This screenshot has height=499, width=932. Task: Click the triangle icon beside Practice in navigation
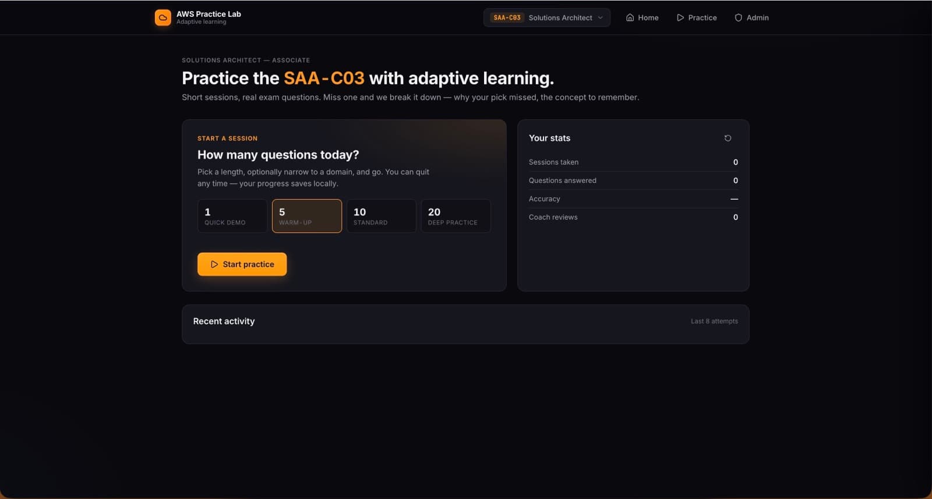click(x=680, y=17)
